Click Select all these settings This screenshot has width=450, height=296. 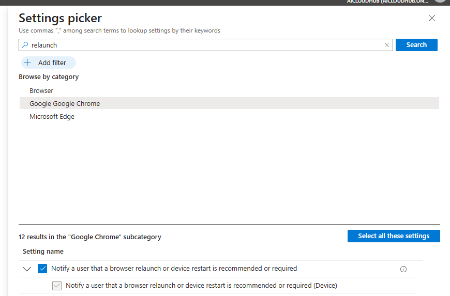tap(394, 236)
